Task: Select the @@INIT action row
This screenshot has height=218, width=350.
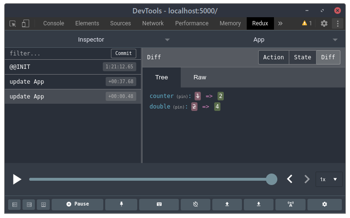Action: click(x=73, y=67)
